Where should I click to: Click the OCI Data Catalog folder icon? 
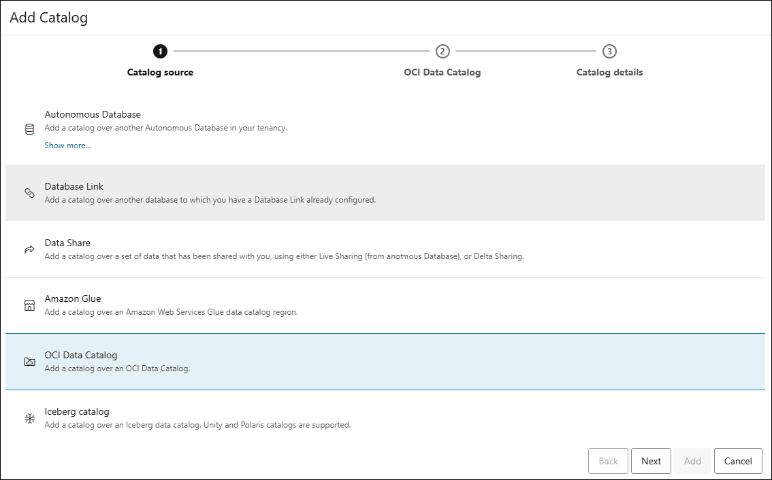pos(29,362)
